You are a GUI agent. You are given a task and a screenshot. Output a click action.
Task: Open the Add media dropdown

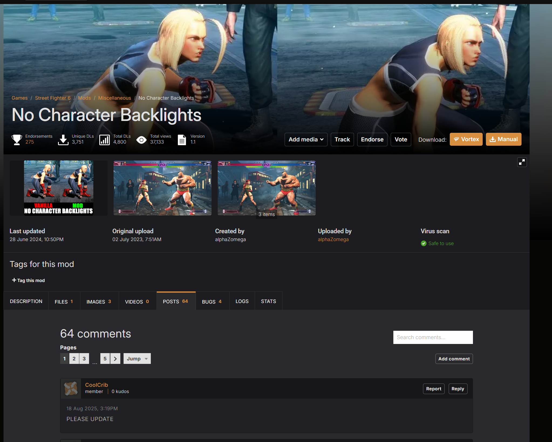coord(306,140)
